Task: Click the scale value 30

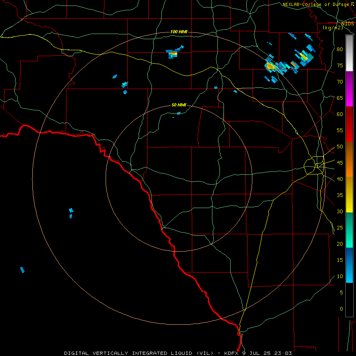Action: [340, 212]
